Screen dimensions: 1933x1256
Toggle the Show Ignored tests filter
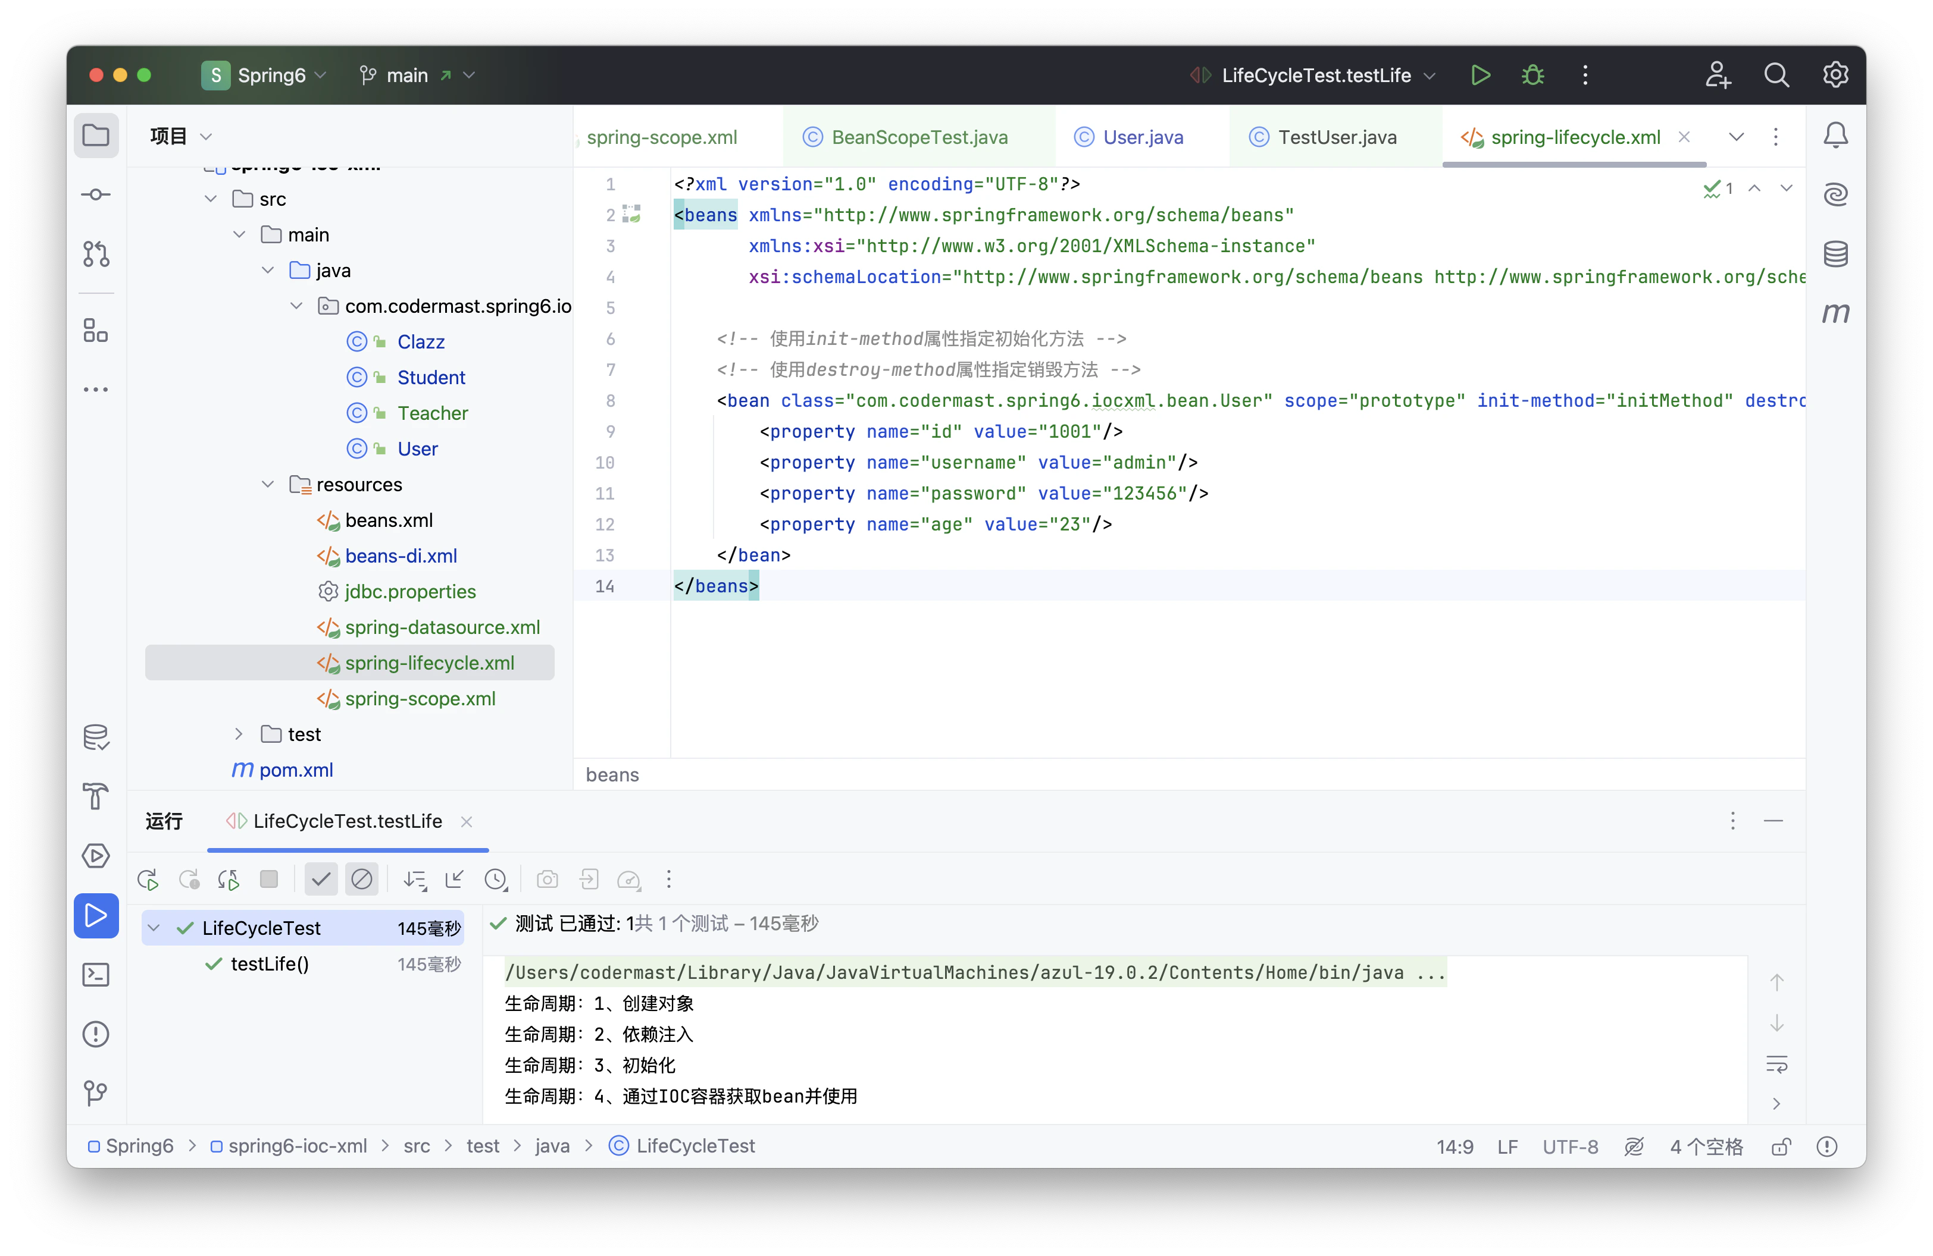(x=361, y=880)
